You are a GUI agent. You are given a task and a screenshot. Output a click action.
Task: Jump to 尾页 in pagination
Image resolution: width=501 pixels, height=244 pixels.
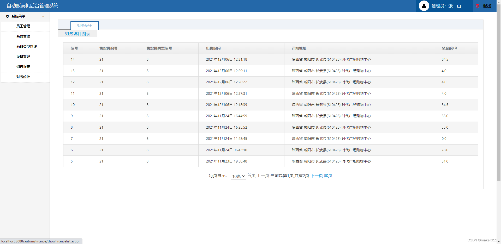pos(328,176)
